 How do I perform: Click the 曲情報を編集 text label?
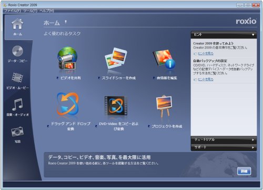pyautogui.click(x=167, y=78)
